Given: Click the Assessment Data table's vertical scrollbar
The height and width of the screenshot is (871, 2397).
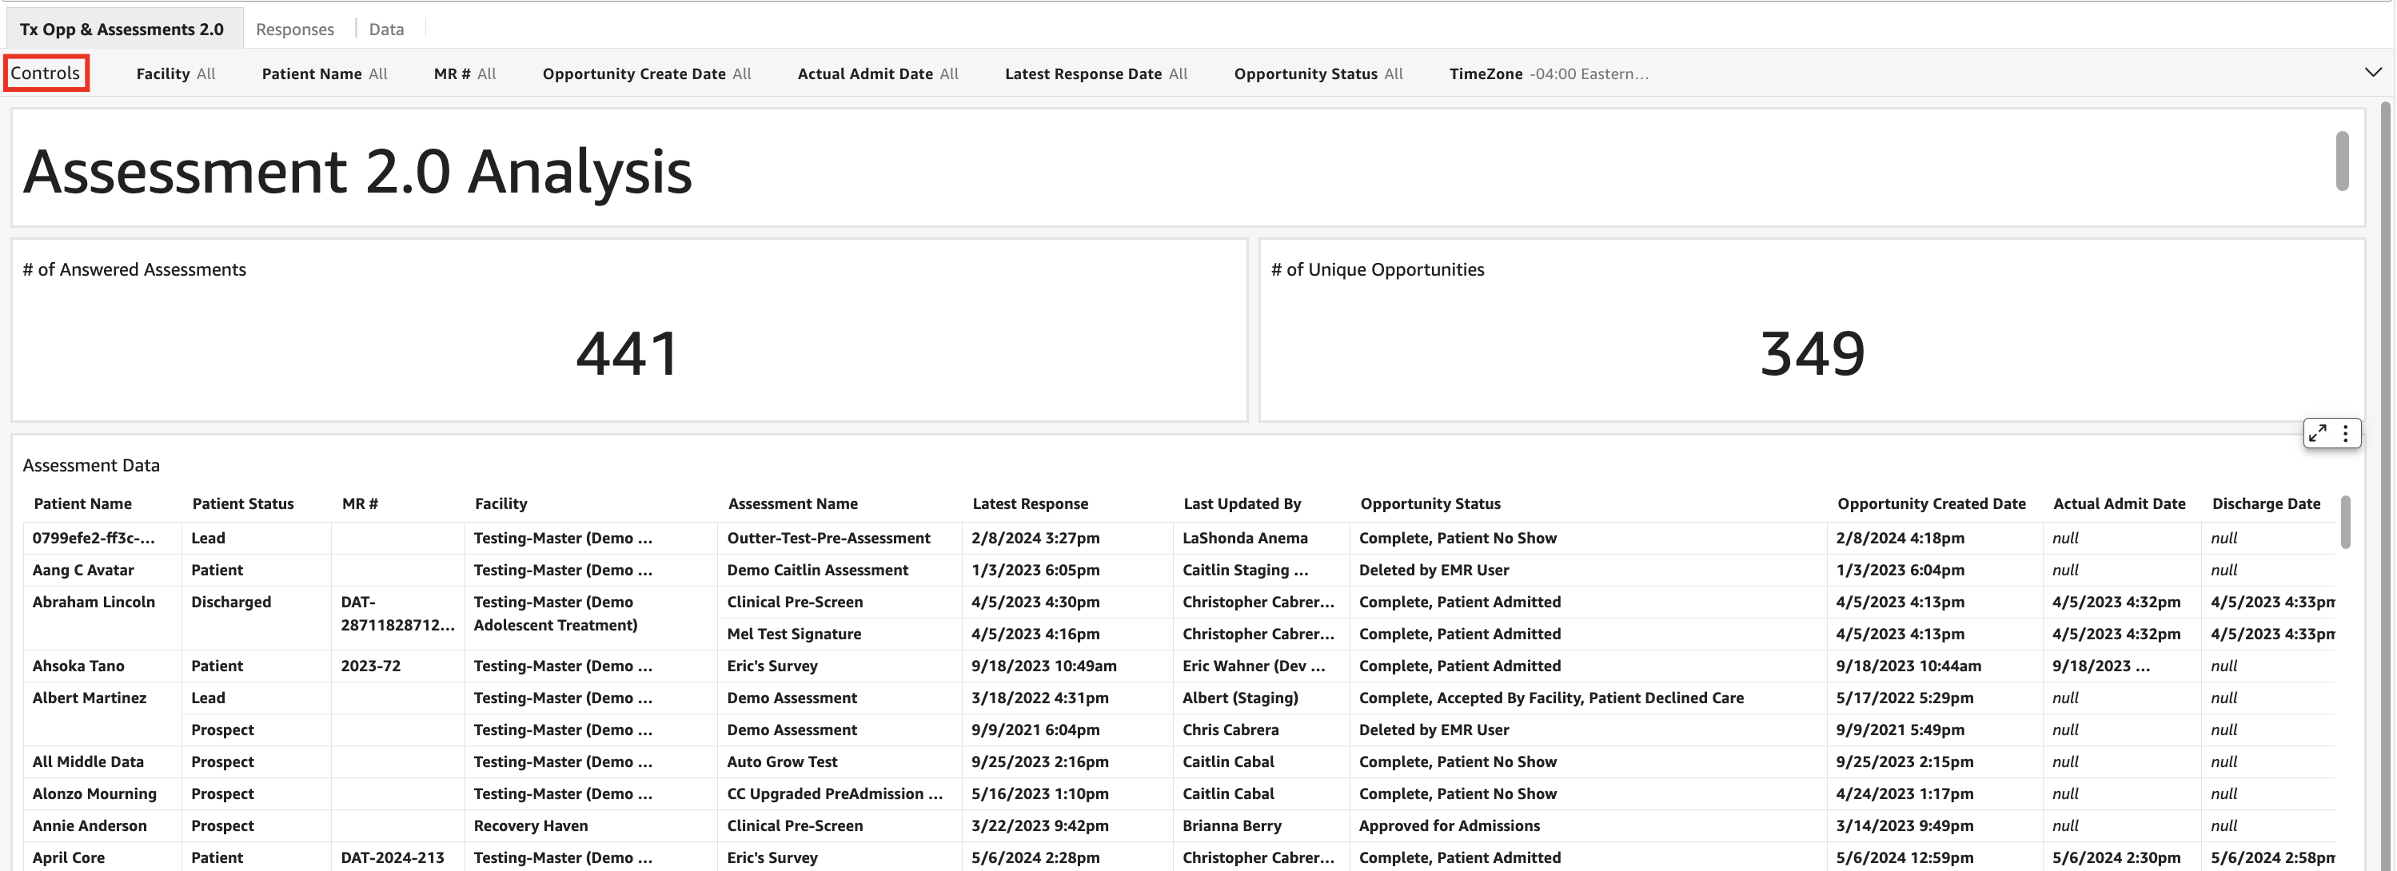Looking at the screenshot, I should (x=2344, y=523).
